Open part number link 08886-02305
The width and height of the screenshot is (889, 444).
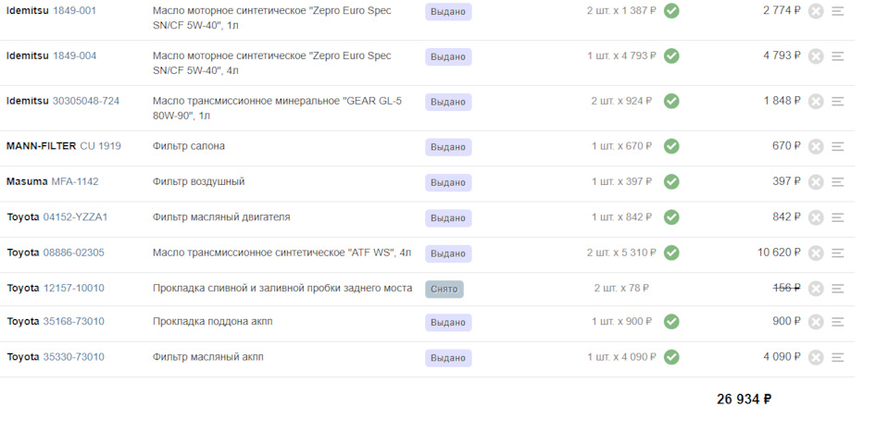74,253
